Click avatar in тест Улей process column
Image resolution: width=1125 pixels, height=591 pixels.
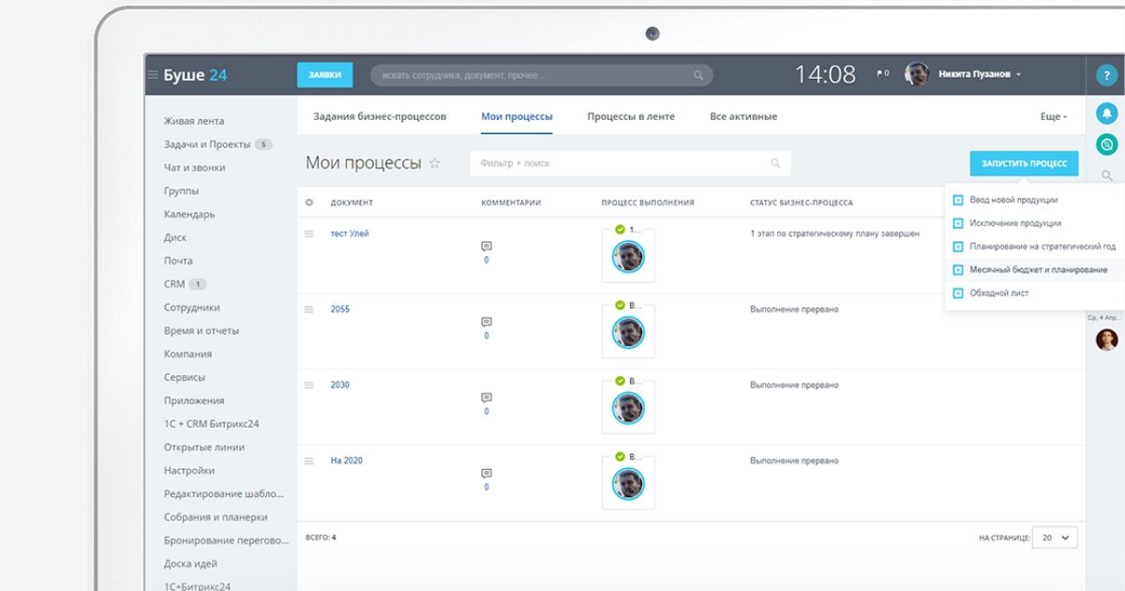click(628, 256)
